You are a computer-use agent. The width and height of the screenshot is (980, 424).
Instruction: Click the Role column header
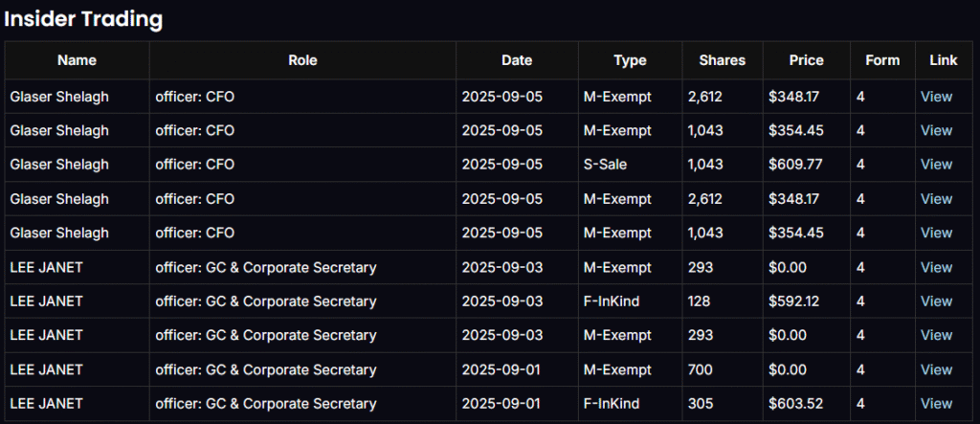[302, 60]
